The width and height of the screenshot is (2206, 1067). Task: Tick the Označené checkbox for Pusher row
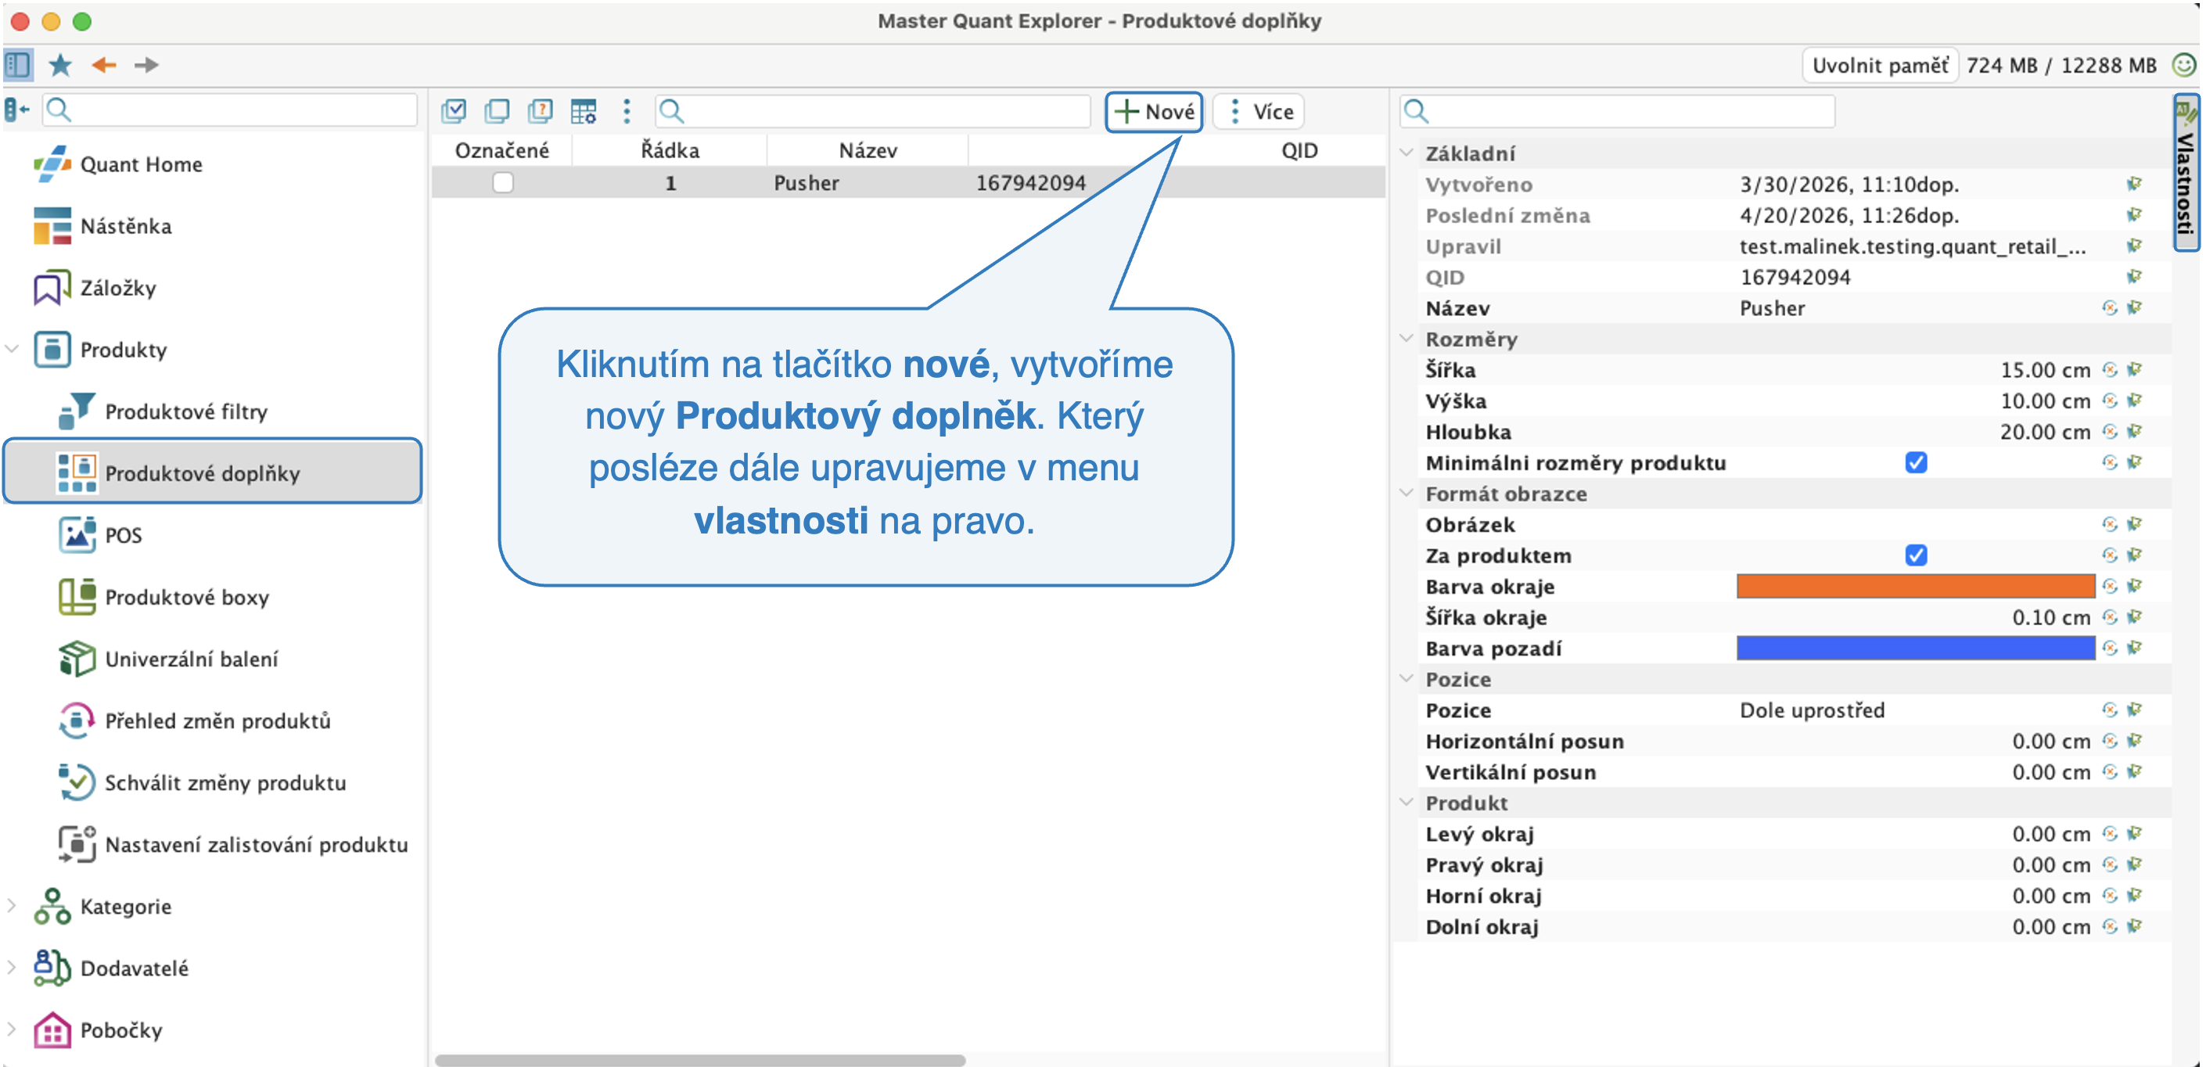pos(503,182)
